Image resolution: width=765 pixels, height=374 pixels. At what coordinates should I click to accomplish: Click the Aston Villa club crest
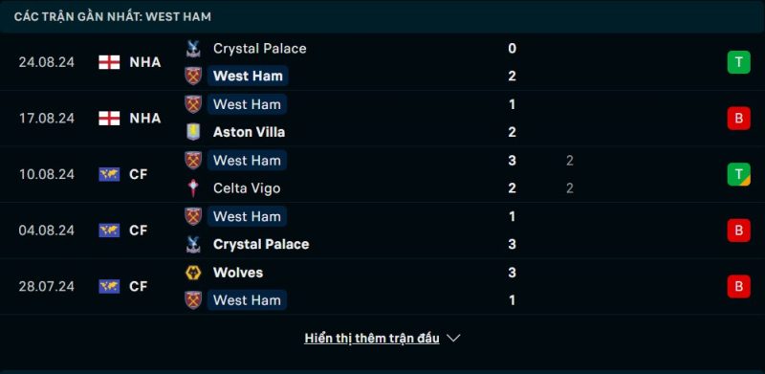(193, 132)
